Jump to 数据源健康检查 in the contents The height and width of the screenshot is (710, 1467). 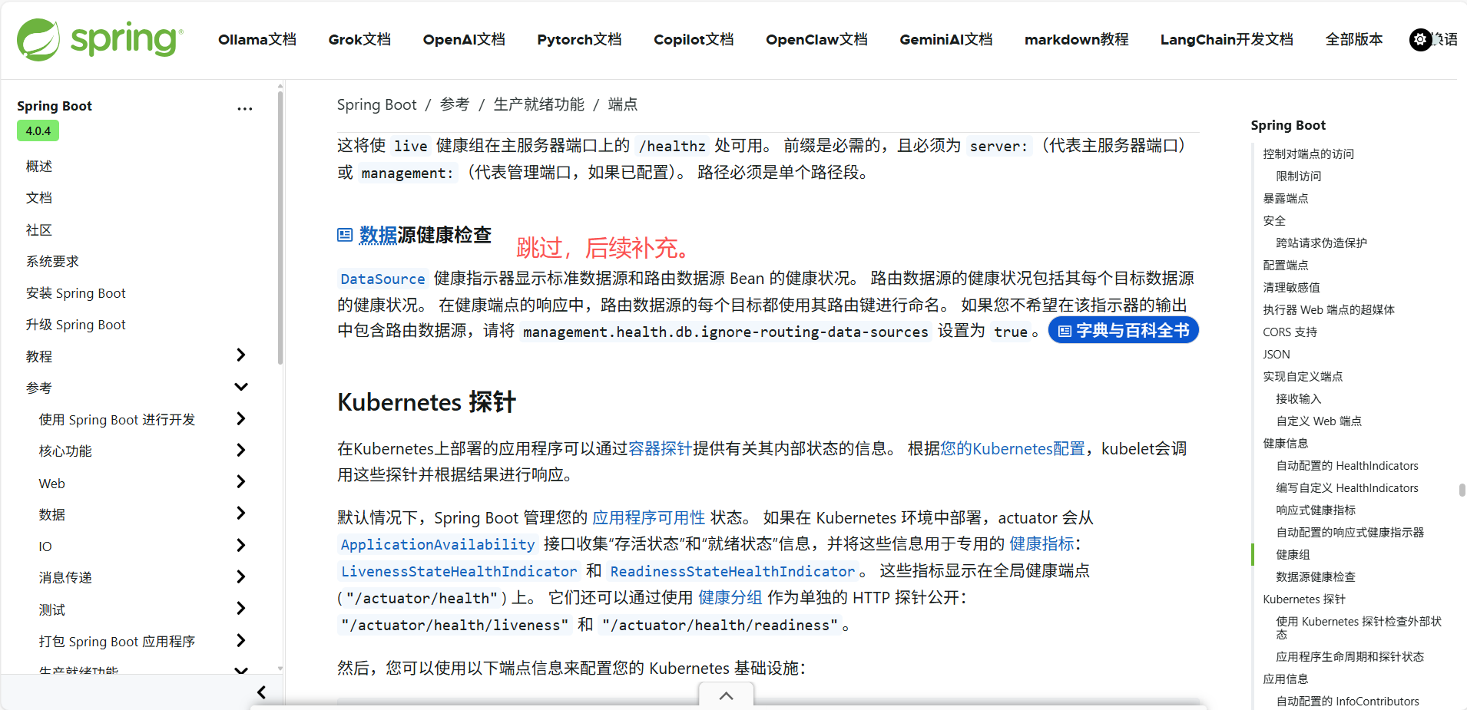1316,576
